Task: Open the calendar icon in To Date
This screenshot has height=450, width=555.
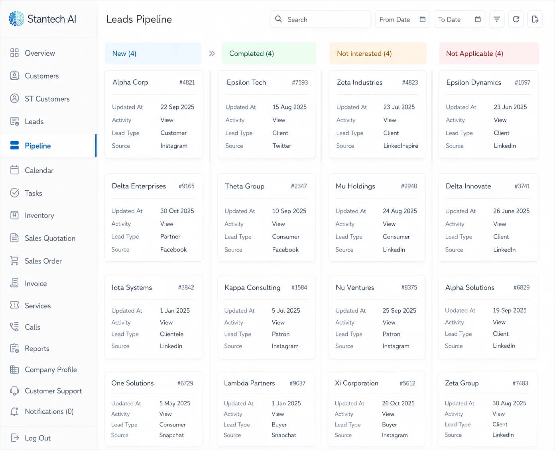Action: coord(478,19)
